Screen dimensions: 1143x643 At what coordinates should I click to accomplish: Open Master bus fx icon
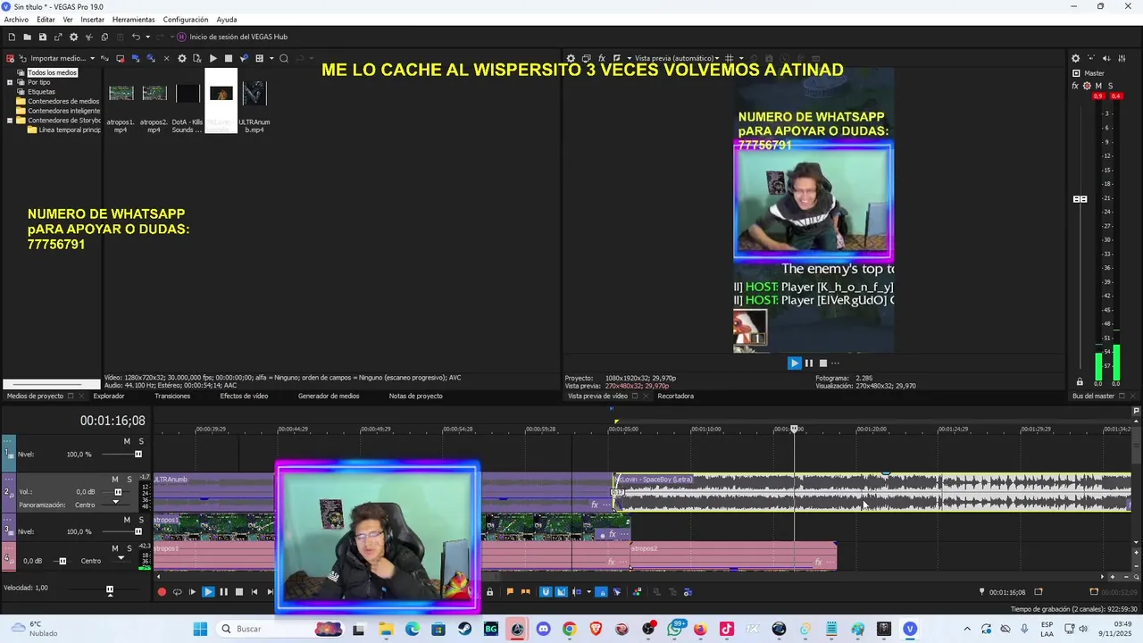click(1075, 86)
